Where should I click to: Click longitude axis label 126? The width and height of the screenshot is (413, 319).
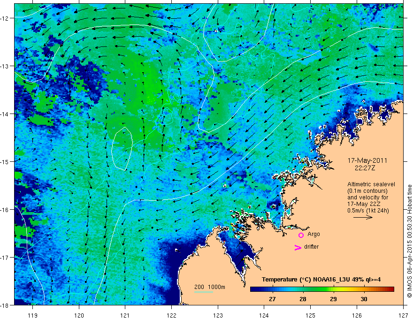(x=357, y=315)
